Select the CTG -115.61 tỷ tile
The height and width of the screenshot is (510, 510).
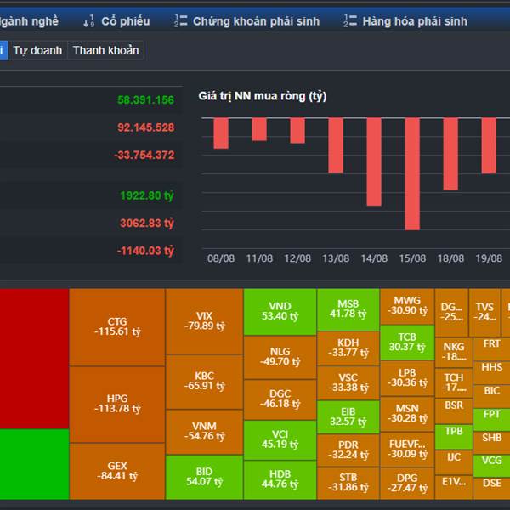tap(117, 327)
